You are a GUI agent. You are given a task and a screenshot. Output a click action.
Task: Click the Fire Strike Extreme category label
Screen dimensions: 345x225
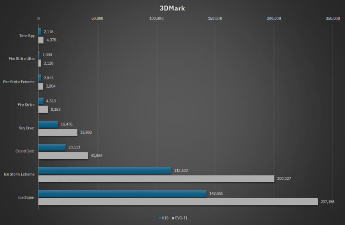19,82
